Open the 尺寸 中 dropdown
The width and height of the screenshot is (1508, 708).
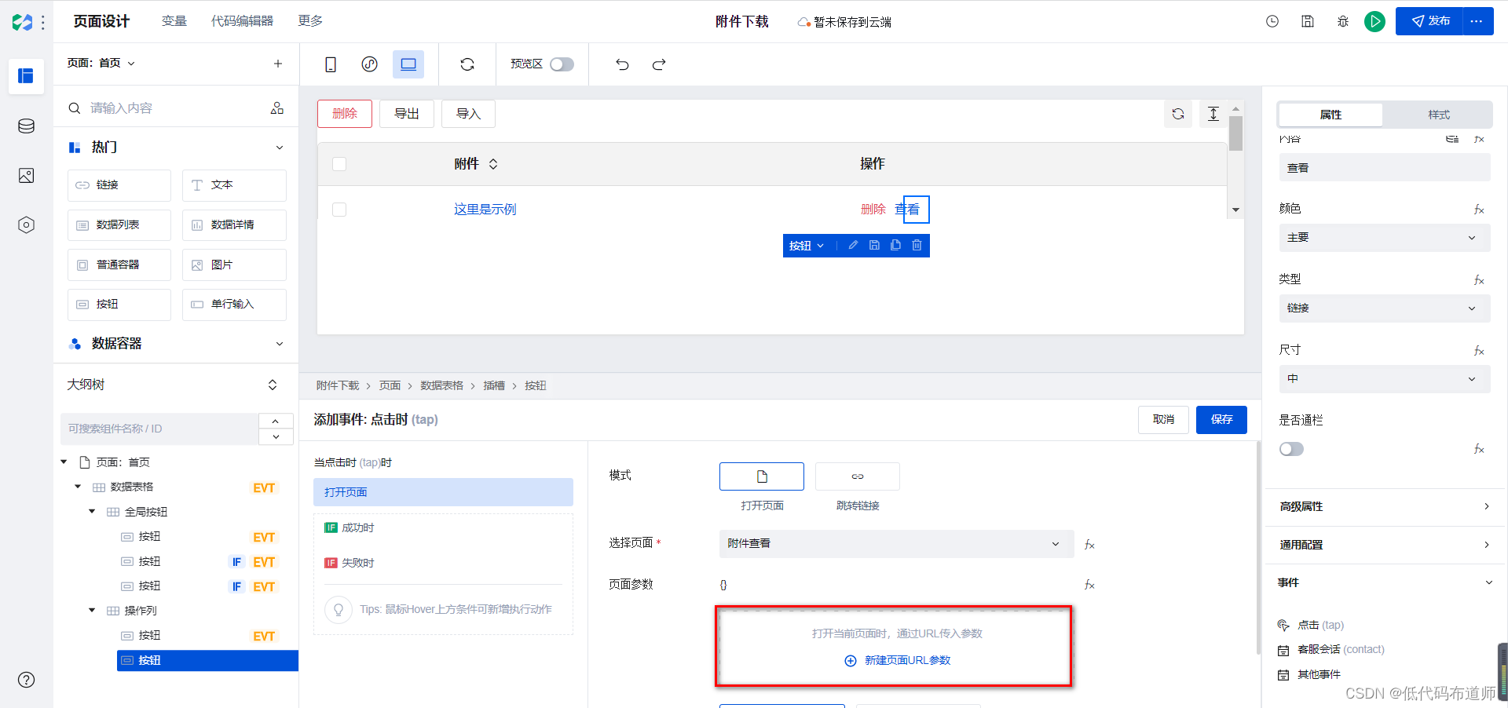click(1385, 379)
